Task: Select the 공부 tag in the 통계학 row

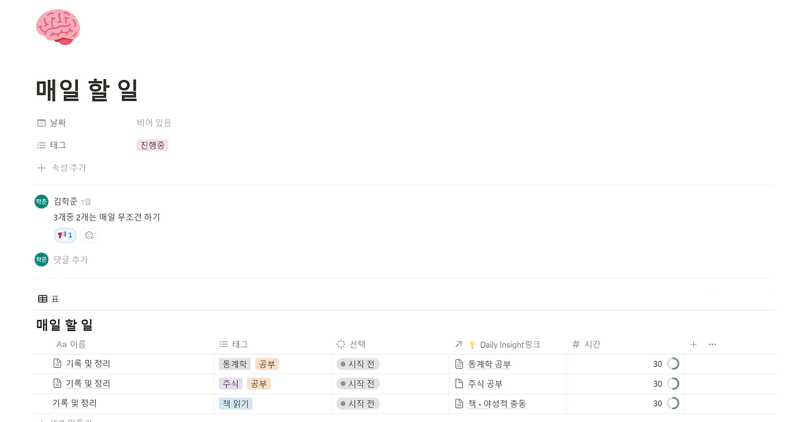Action: click(267, 364)
